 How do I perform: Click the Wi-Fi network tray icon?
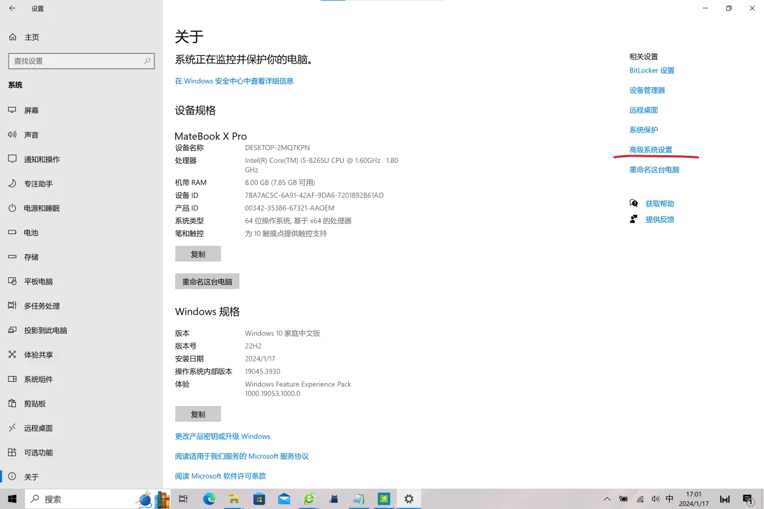640,499
